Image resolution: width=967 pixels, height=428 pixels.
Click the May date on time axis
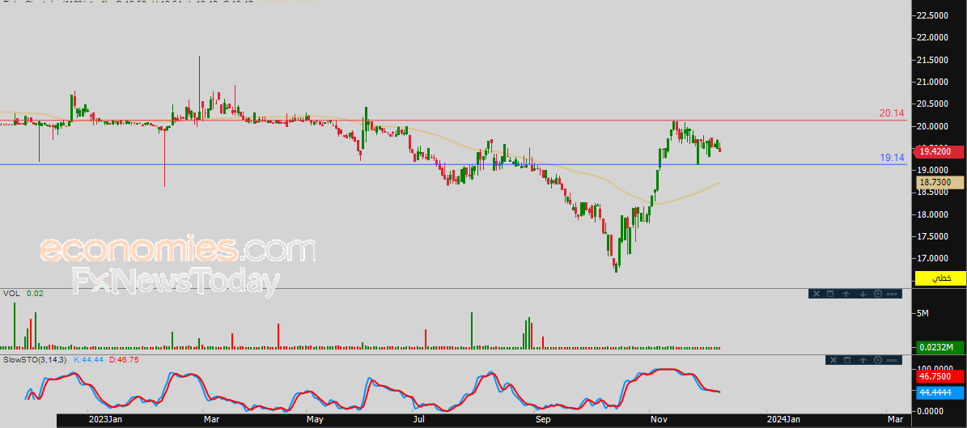pos(315,420)
